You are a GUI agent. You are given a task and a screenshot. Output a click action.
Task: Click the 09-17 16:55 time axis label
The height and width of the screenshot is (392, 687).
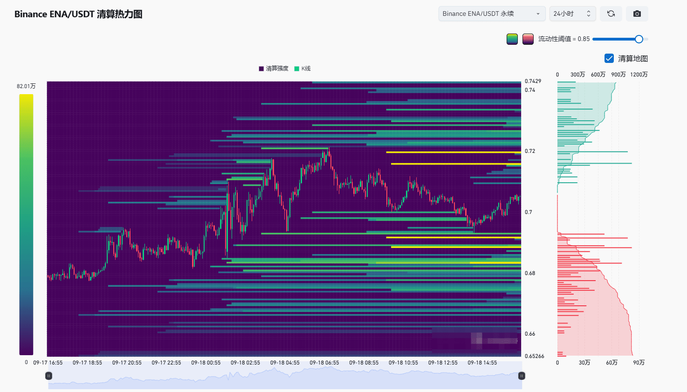coord(48,363)
